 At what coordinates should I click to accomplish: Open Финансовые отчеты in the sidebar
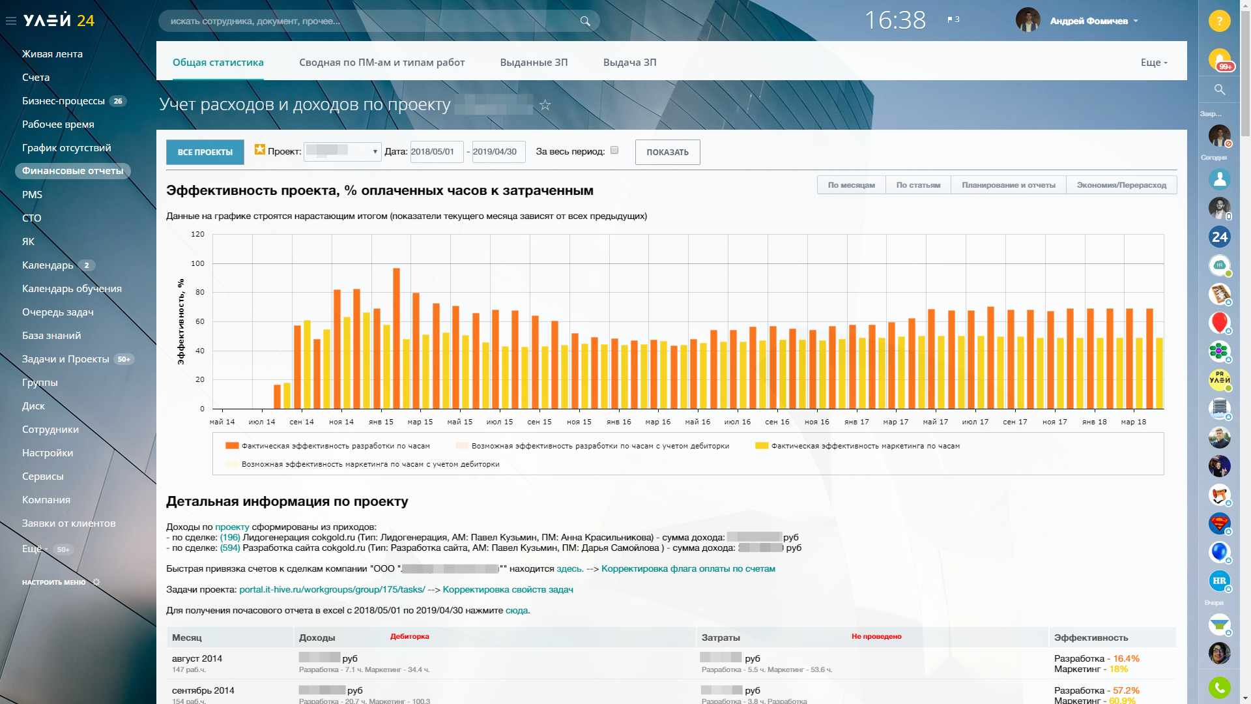pyautogui.click(x=73, y=171)
